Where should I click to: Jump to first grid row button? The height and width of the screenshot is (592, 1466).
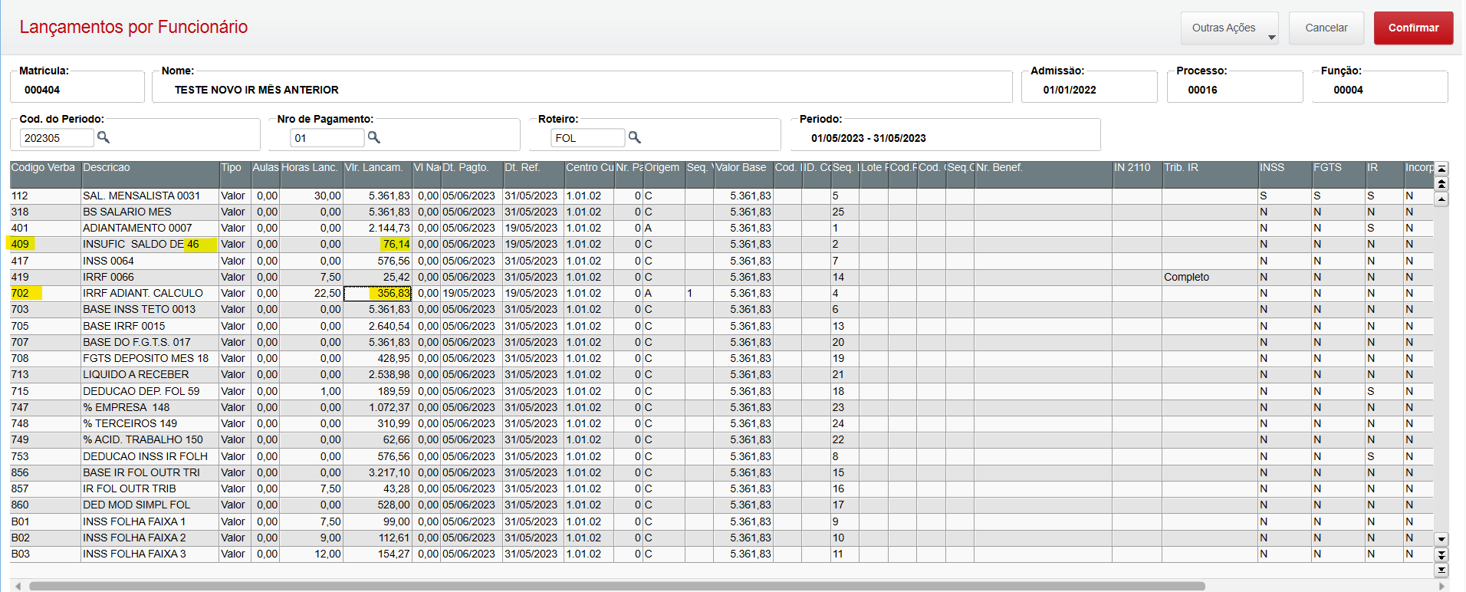tap(1441, 169)
